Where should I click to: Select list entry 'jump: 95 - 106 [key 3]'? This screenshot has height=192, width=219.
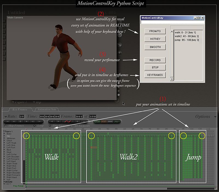[x=187, y=40]
